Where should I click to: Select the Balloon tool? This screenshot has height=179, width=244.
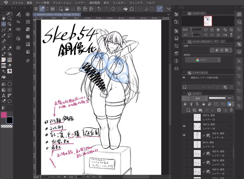(x=9, y=101)
